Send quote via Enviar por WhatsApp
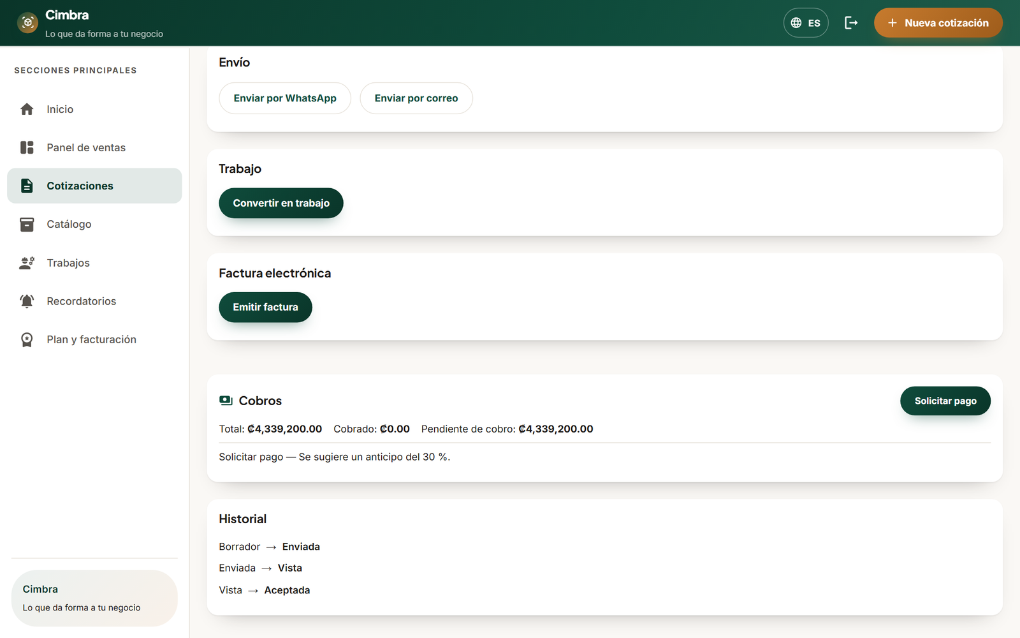Image resolution: width=1020 pixels, height=638 pixels. point(285,98)
